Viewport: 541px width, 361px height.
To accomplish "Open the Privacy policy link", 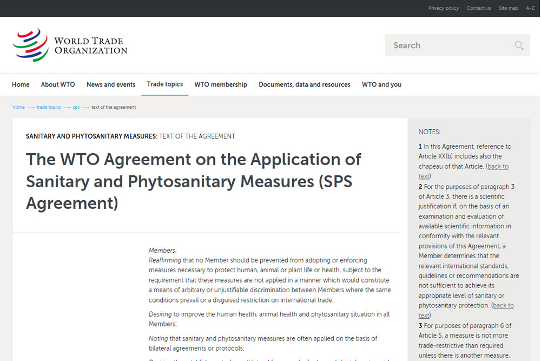I will point(443,8).
